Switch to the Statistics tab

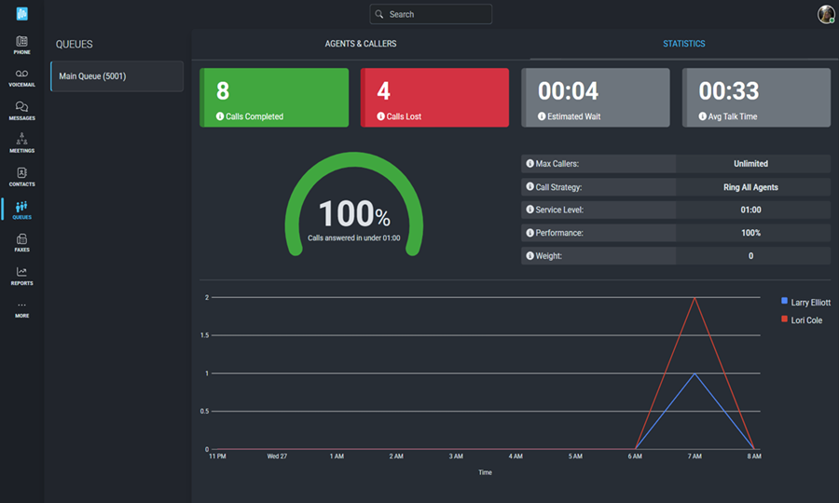pyautogui.click(x=683, y=44)
